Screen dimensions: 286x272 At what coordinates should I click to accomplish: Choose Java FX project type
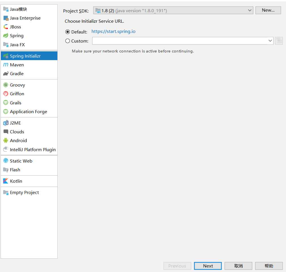point(29,45)
